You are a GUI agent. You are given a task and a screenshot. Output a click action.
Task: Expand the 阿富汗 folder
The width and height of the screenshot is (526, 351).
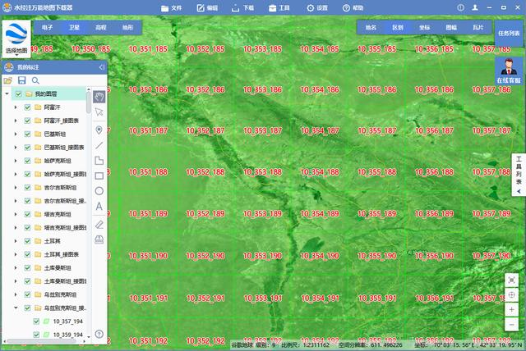pos(16,107)
